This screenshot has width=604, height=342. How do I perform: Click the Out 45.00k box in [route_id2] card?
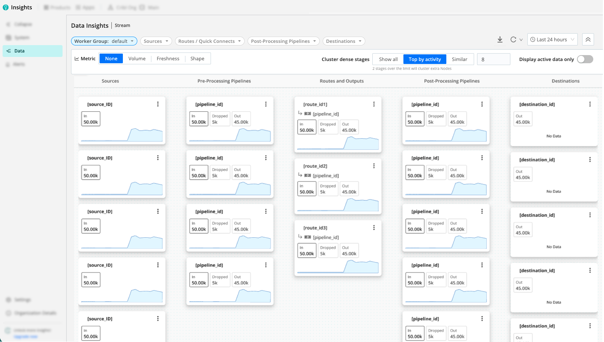[x=349, y=189]
